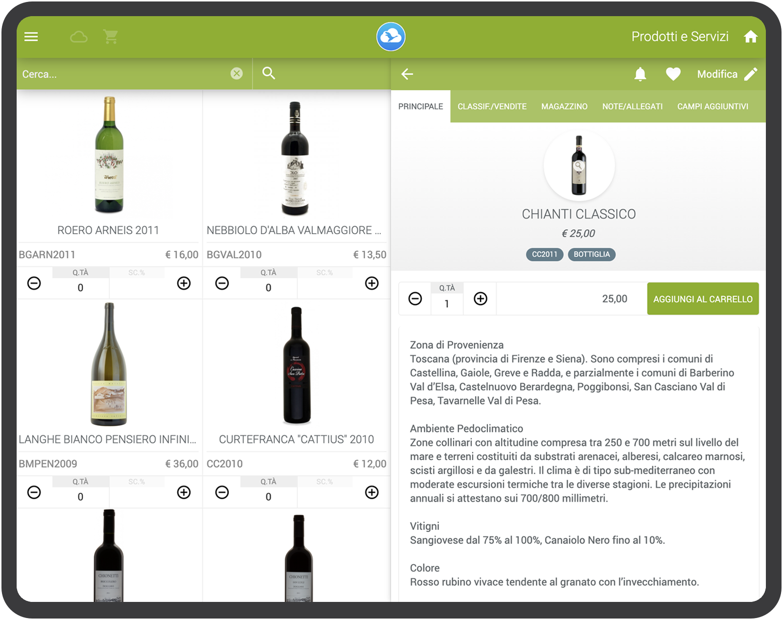
Task: Open Roero Arneis 2011 bottle image
Action: (109, 155)
